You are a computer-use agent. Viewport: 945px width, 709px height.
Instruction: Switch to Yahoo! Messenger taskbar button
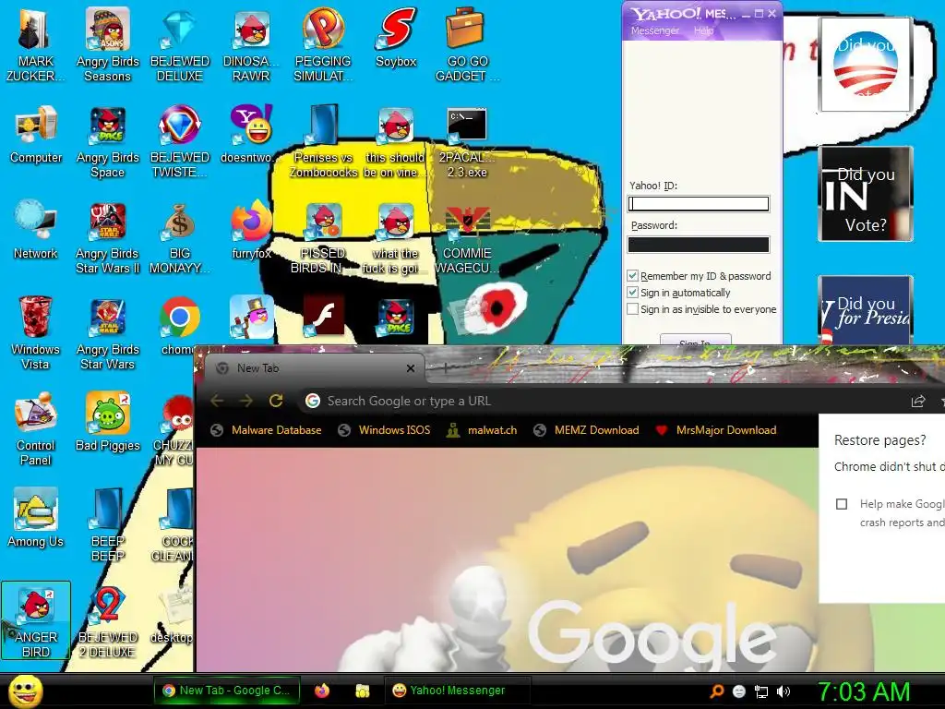coord(457,691)
